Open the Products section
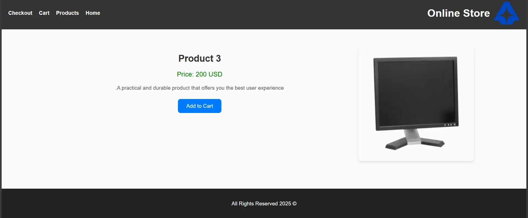This screenshot has height=218, width=528. [67, 13]
